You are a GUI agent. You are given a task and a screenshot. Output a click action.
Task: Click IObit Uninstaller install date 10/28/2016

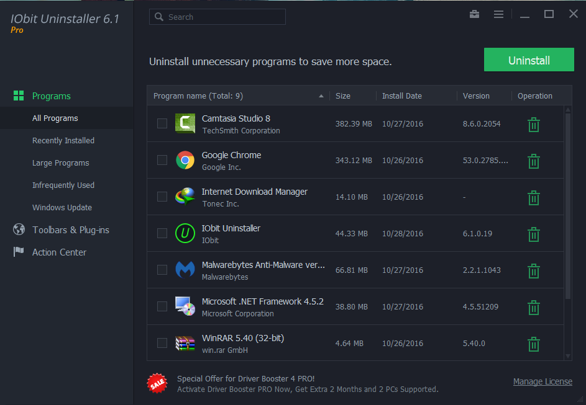(x=403, y=233)
